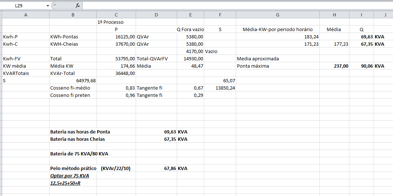The width and height of the screenshot is (393, 196).
Task: Select column C header
Action: pyautogui.click(x=116, y=15)
